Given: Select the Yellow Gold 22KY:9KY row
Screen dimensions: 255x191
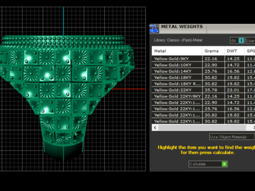Looking at the screenshot, I should coord(203,96).
